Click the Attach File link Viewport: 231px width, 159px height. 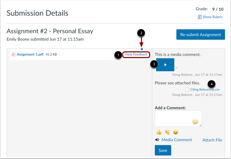coord(212,140)
